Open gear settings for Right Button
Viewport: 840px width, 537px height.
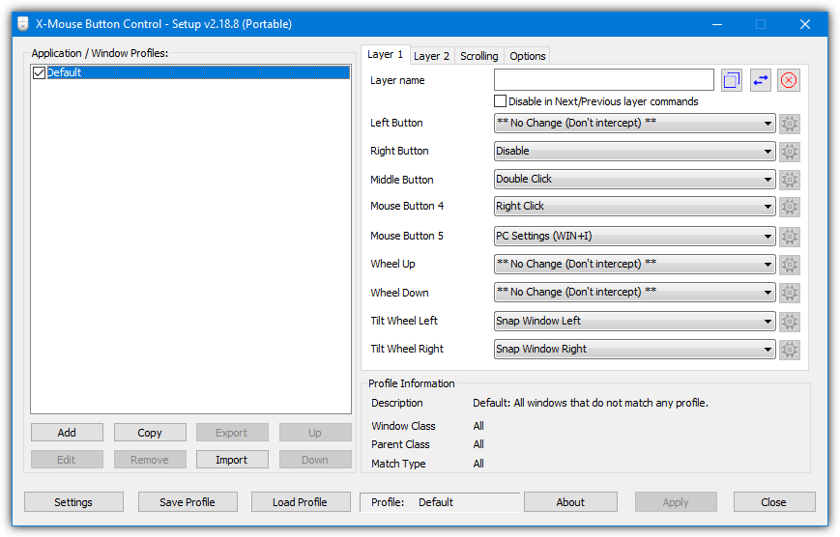789,152
